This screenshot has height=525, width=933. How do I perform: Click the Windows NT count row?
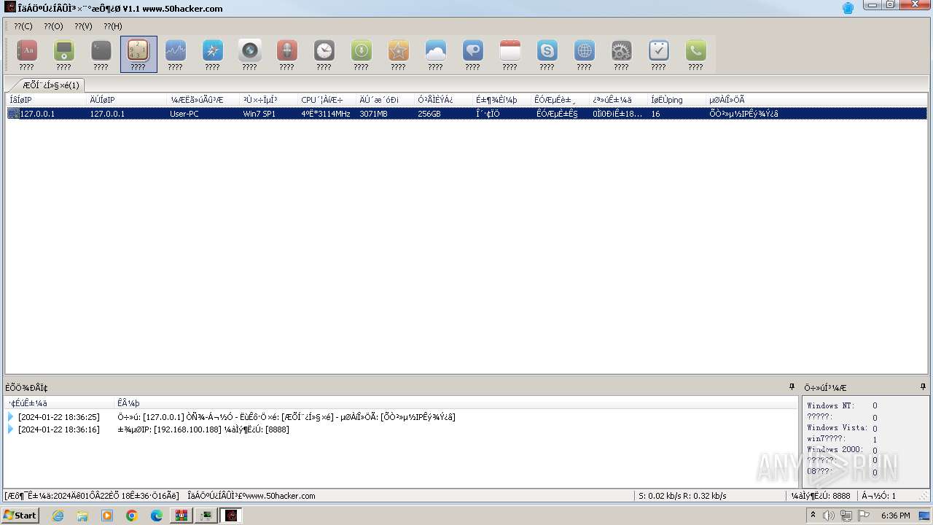coord(843,406)
